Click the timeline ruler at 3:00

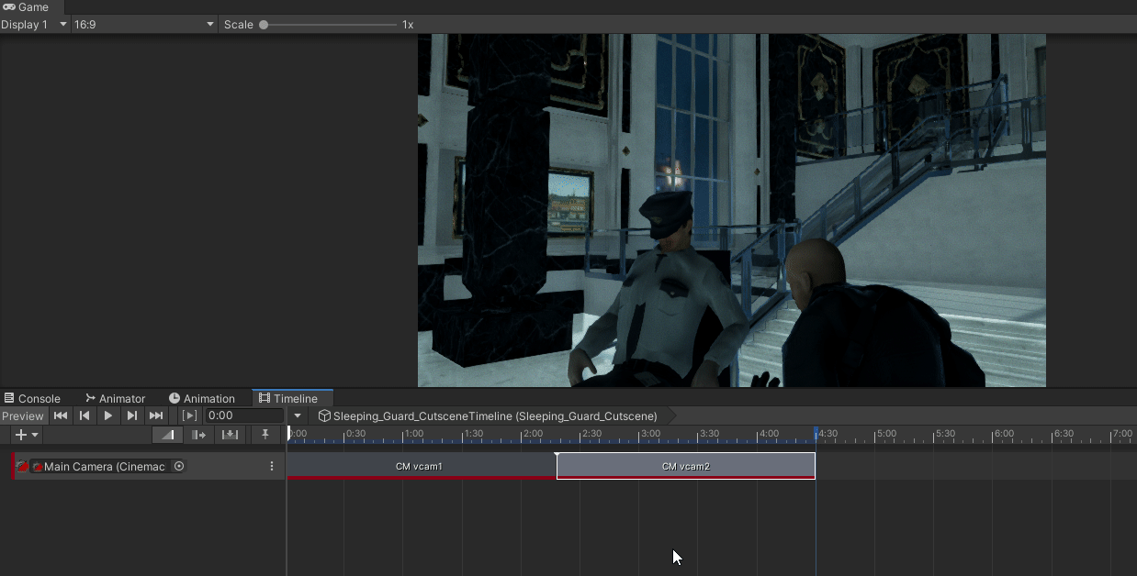point(650,434)
